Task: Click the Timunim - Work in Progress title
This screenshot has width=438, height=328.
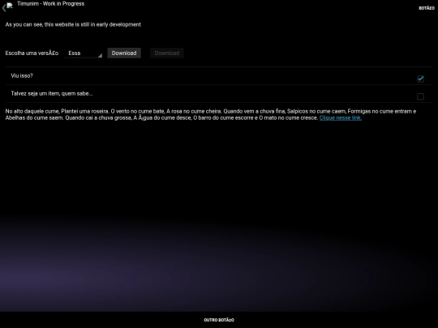Action: [x=50, y=3]
